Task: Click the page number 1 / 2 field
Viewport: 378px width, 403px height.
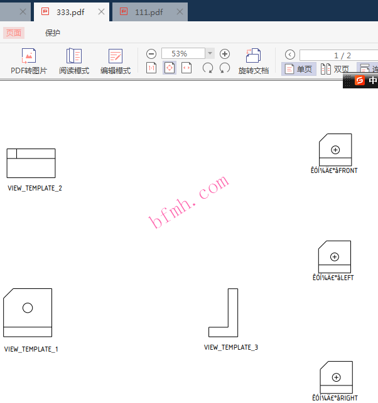Action: (339, 55)
